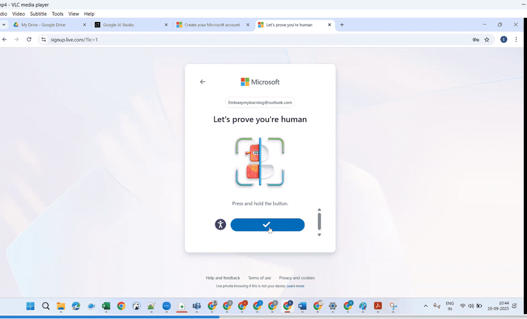Open the Chrome profile avatar

pyautogui.click(x=504, y=40)
